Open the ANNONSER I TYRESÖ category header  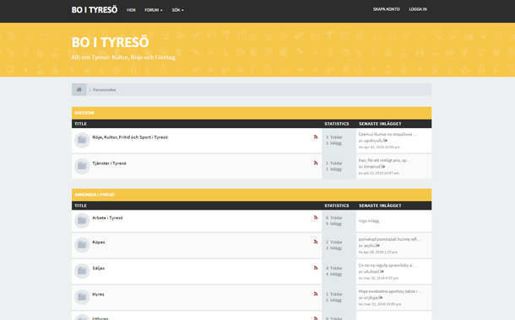coord(95,195)
